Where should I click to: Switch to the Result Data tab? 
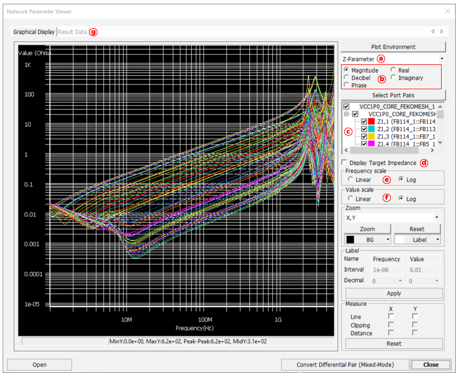click(72, 32)
